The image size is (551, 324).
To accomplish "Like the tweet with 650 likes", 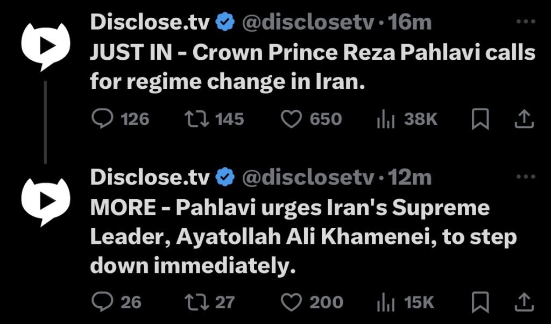I will click(x=291, y=119).
